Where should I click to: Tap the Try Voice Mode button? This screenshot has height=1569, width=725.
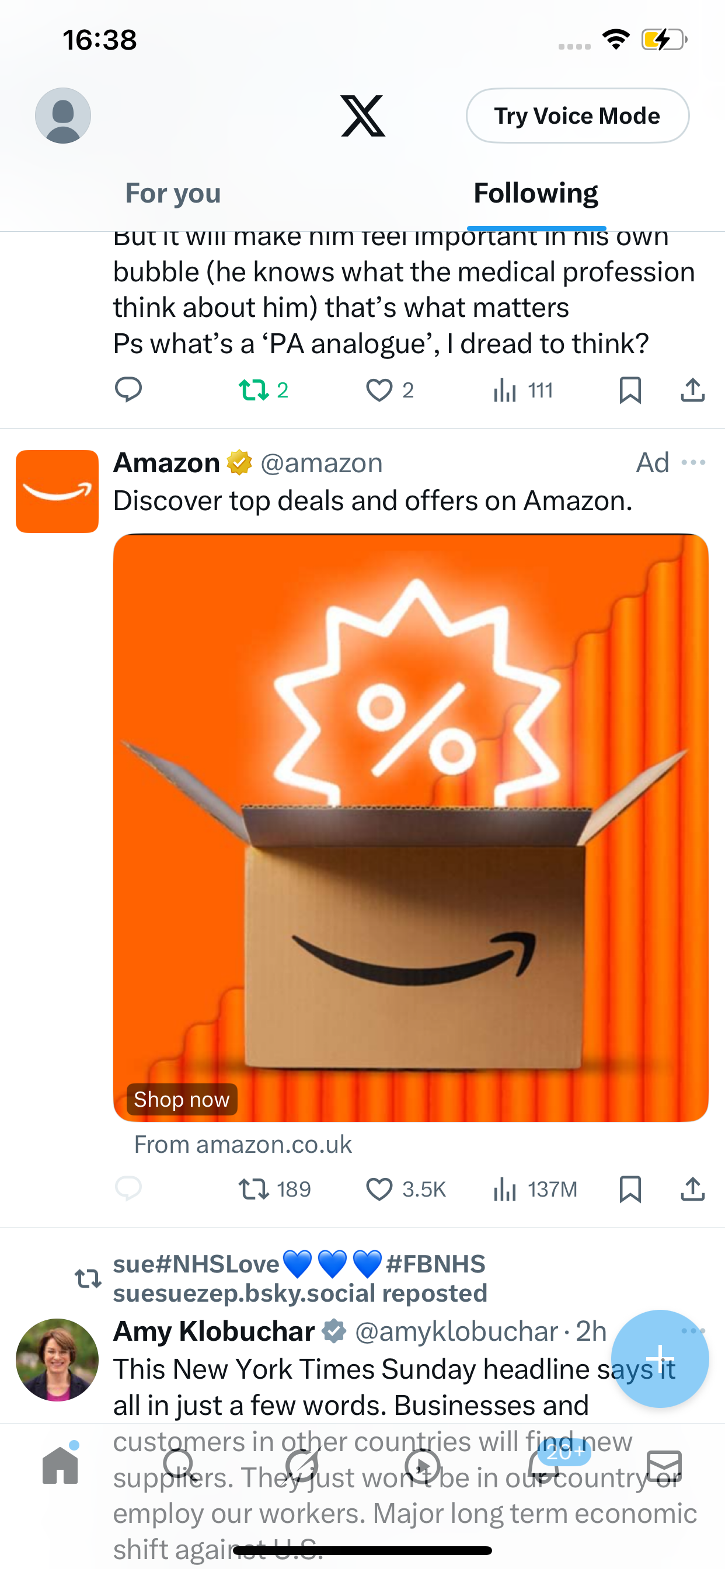pyautogui.click(x=577, y=116)
